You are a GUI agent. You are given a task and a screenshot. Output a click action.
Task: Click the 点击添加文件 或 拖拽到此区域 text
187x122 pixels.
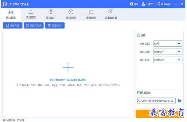(x=68, y=80)
